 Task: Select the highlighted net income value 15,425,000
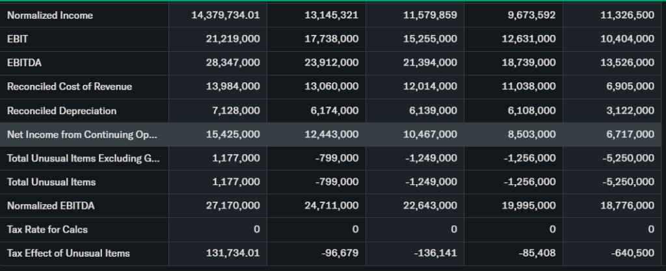235,134
